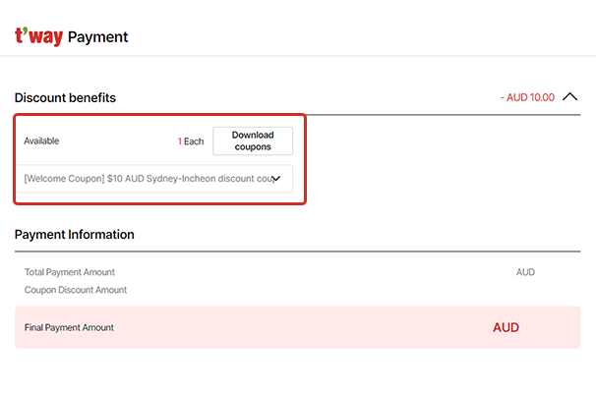The height and width of the screenshot is (393, 596).
Task: Click the 1 Each coupon count
Action: tap(191, 141)
